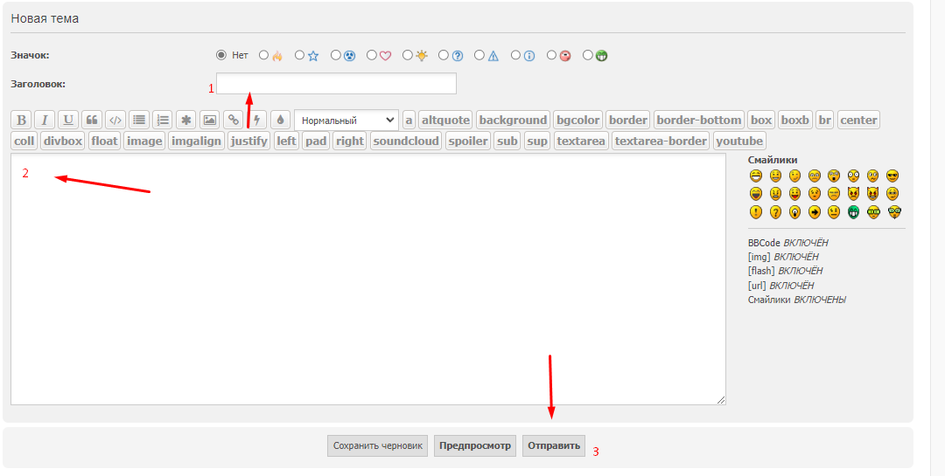Screen dimensions: 945x476
Task: Insert the spoiler BBCode tag
Action: point(468,141)
